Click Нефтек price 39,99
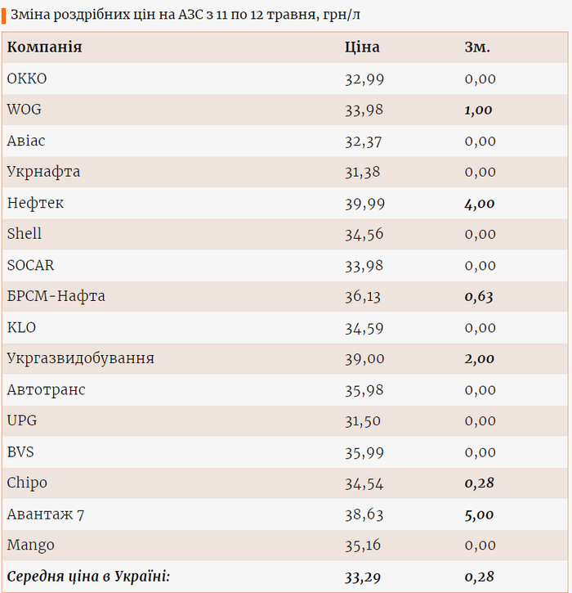This screenshot has height=593, width=572. [x=364, y=203]
